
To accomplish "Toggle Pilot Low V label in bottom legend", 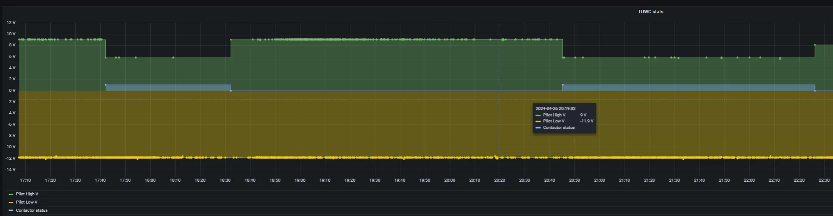I will click(26, 202).
